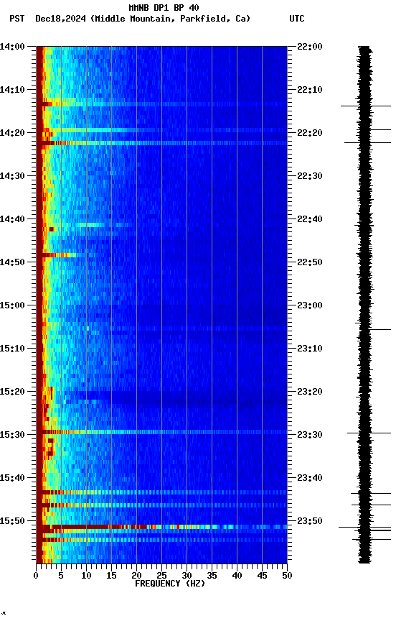Click the title text 'MMNB DP1 BP 40'
Image resolution: width=396 pixels, height=621 pixels.
click(x=164, y=7)
